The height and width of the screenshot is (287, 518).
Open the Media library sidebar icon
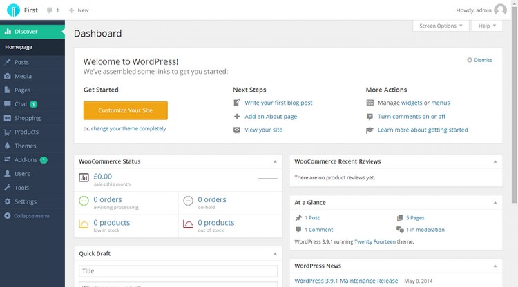point(8,77)
